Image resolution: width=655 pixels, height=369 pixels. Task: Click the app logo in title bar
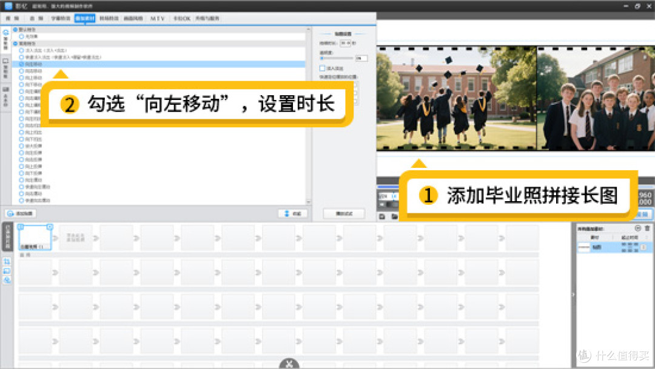(8, 6)
